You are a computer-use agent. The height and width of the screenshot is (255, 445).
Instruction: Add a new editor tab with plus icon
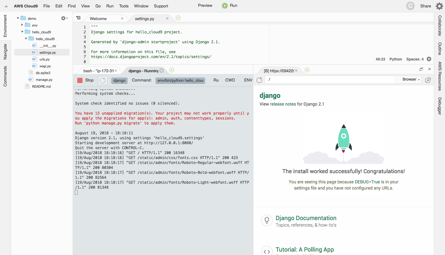[178, 18]
